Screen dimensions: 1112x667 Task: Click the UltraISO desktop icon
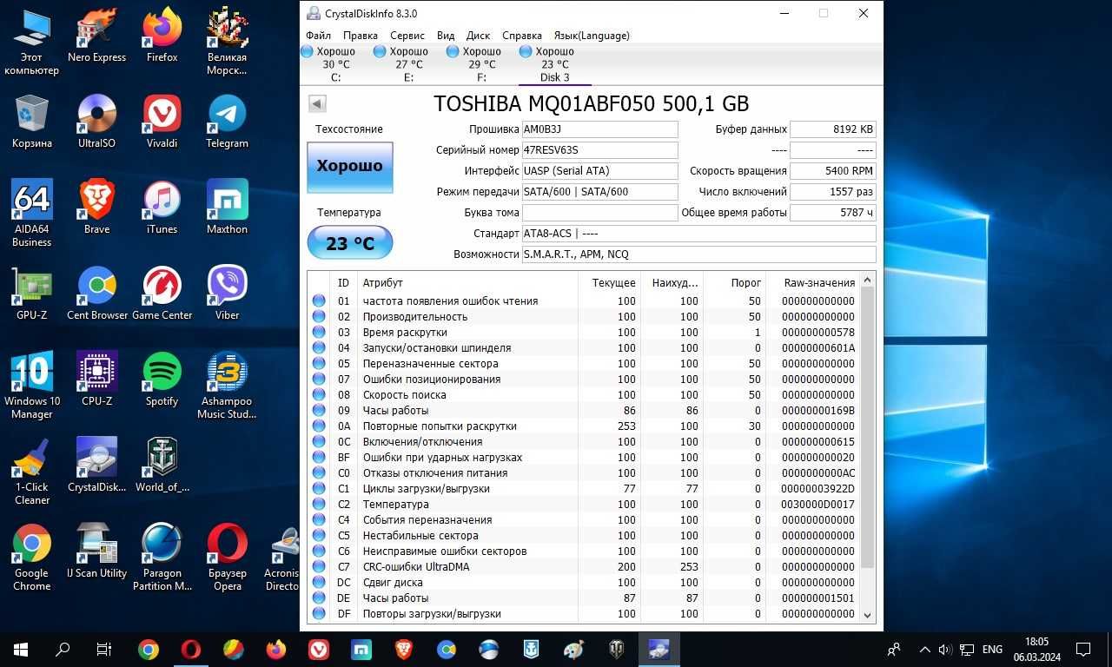97,122
